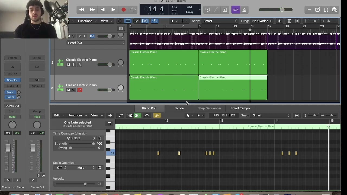Open the Tracks left-click pointer tool menu
The image size is (347, 195).
click(x=174, y=21)
